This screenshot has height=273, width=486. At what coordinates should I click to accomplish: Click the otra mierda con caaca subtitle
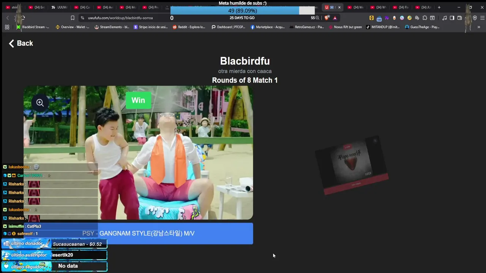(245, 71)
